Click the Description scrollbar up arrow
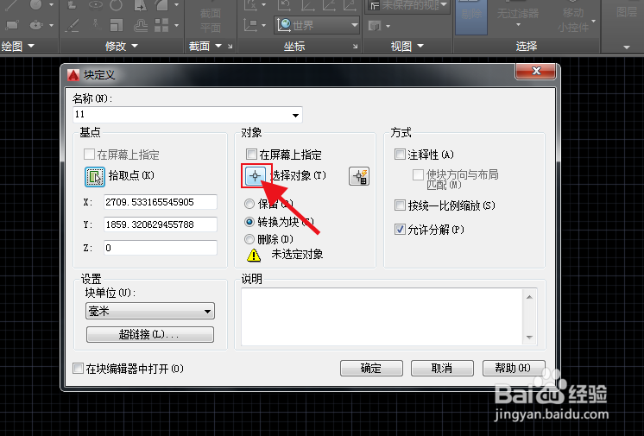 (x=529, y=297)
